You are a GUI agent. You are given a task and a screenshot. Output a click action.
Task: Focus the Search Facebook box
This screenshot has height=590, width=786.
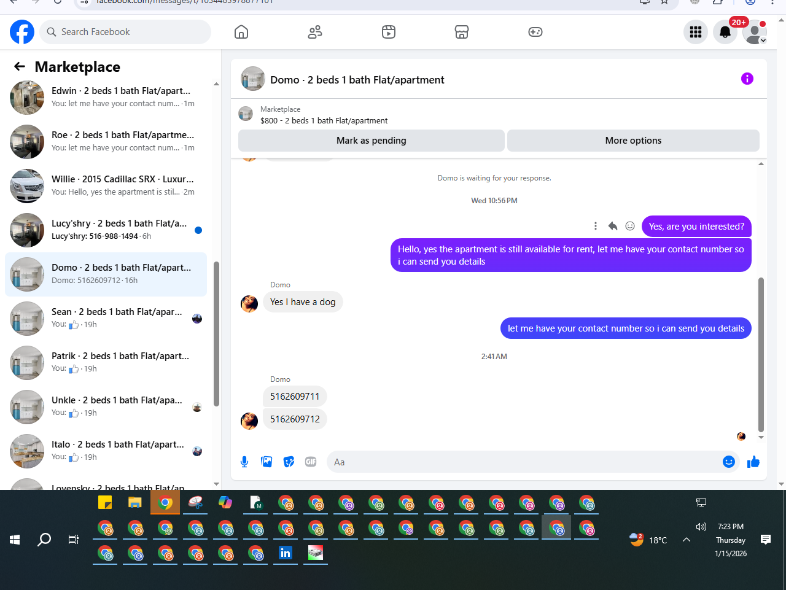coord(125,32)
